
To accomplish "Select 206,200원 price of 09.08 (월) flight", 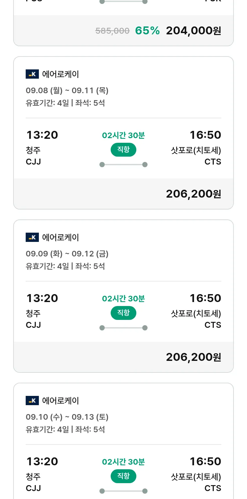I will [x=193, y=194].
